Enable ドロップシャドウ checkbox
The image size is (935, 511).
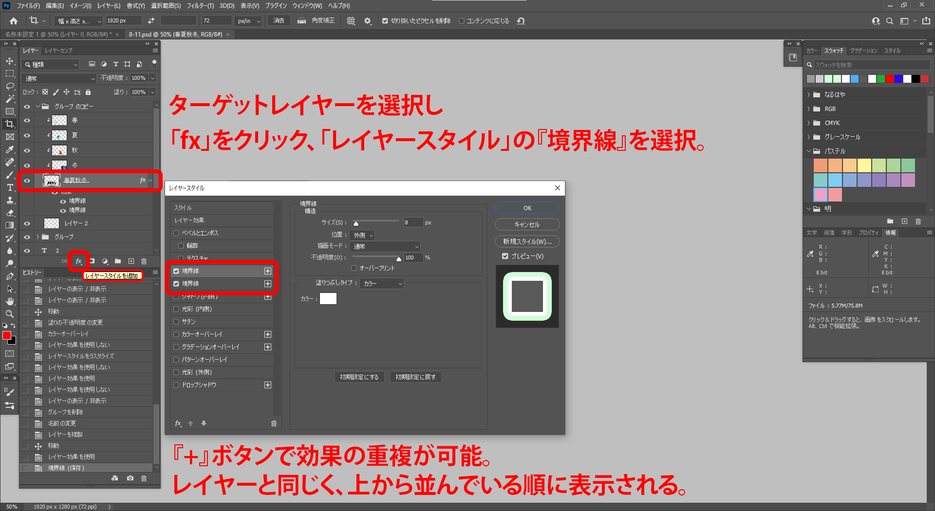click(x=176, y=385)
